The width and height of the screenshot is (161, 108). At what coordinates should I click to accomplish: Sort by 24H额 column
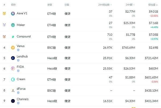point(130,5)
